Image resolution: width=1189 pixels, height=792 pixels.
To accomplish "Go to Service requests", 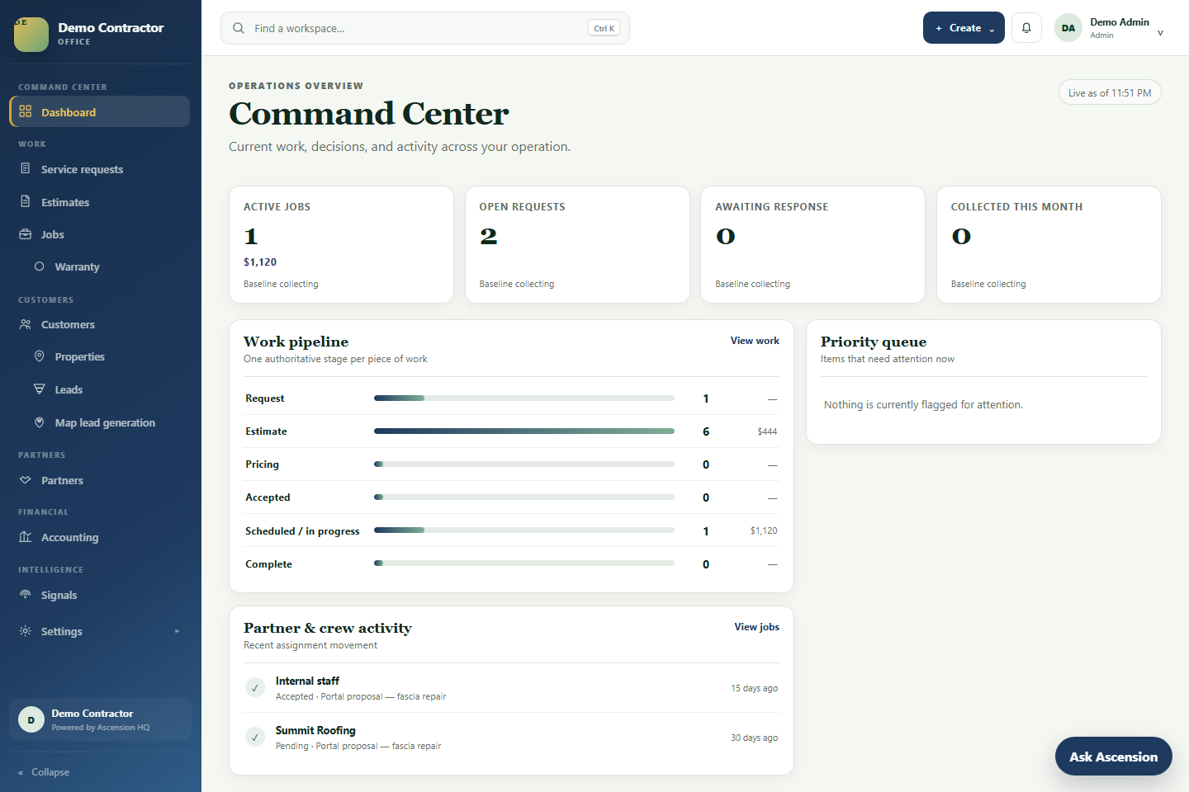I will pos(99,169).
